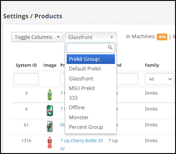This screenshot has width=176, height=154.
Task: Collapse the Glassfront prekit dropdown
Action: 91,37
